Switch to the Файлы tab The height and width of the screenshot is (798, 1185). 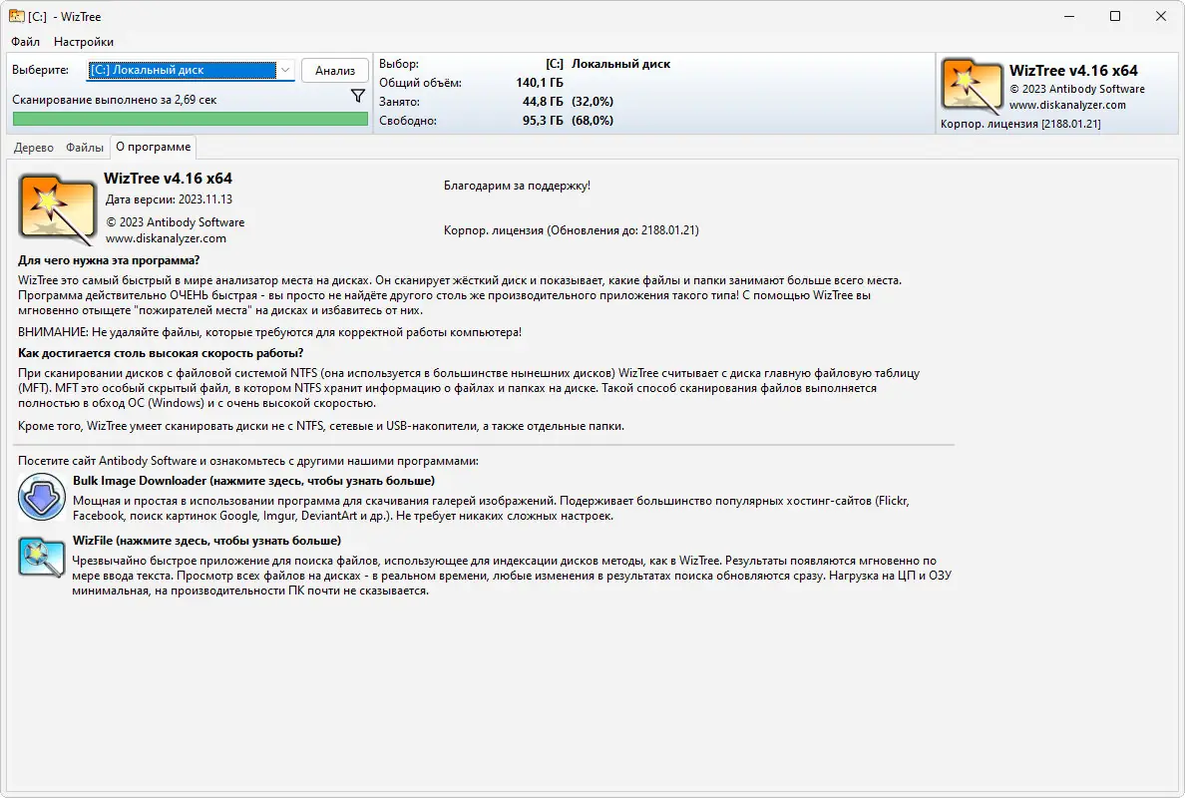pos(85,148)
